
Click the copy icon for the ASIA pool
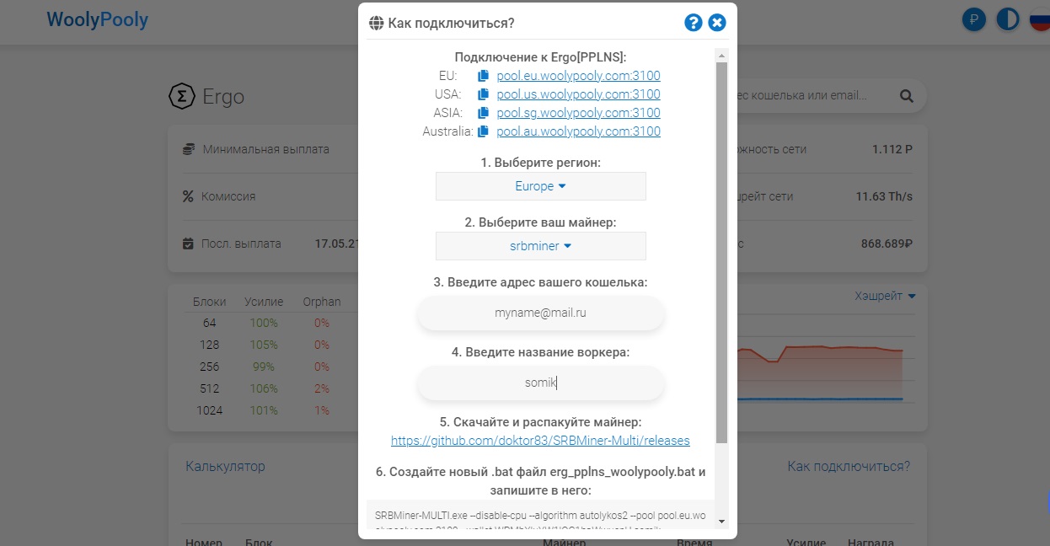coord(482,113)
